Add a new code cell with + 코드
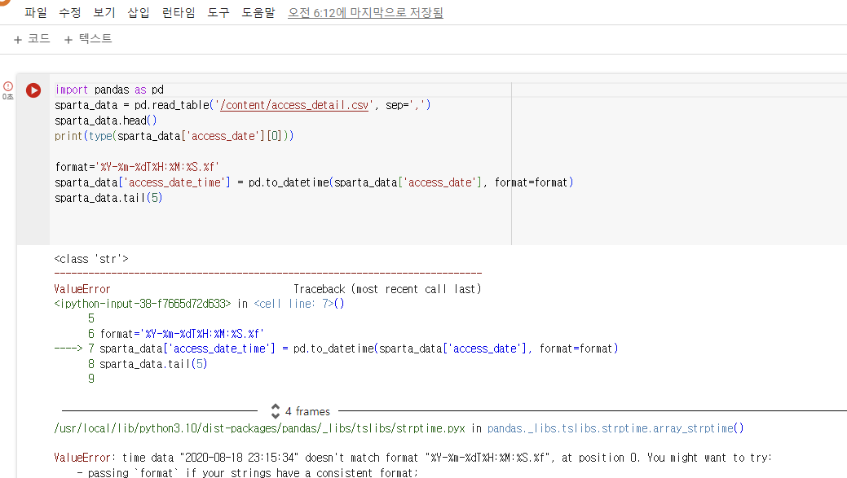The image size is (847, 478). (32, 39)
